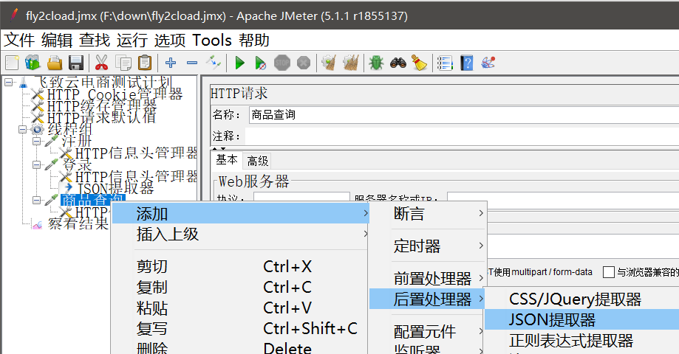Viewport: 679px width, 354px height.
Task: Click the rightmost toolbar icon after the Help icon
Action: pyautogui.click(x=488, y=63)
